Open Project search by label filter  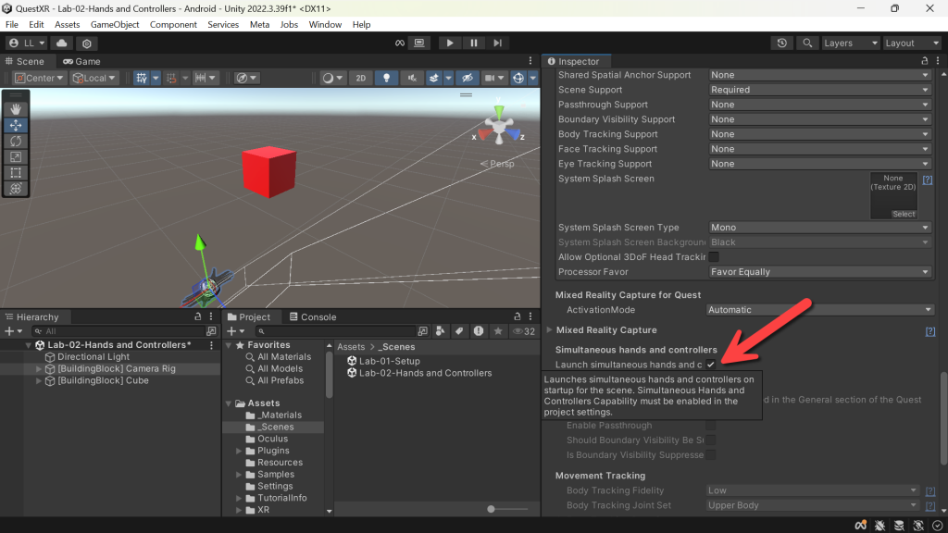point(459,331)
